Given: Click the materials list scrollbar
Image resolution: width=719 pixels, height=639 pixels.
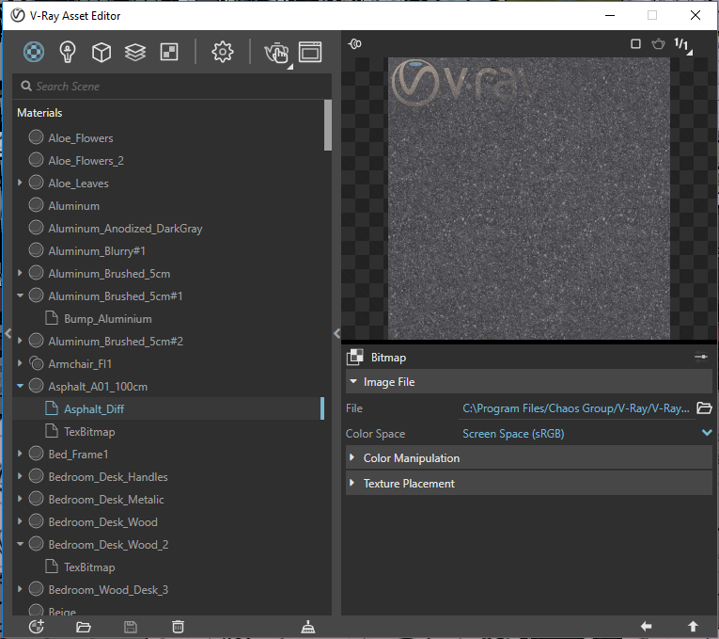Looking at the screenshot, I should point(327,125).
